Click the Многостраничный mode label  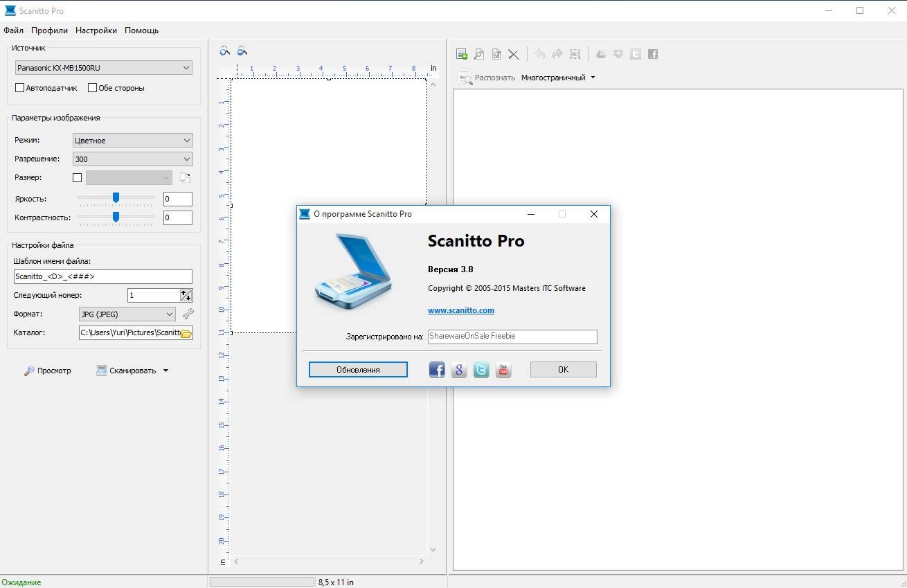[x=553, y=78]
